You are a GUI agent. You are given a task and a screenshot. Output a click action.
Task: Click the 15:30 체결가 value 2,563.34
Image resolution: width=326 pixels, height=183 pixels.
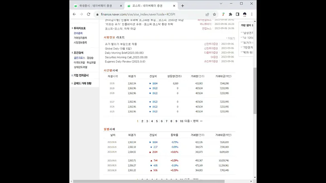(x=132, y=83)
